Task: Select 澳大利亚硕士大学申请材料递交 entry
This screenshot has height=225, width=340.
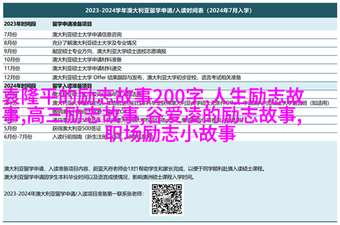Action: [x=87, y=69]
